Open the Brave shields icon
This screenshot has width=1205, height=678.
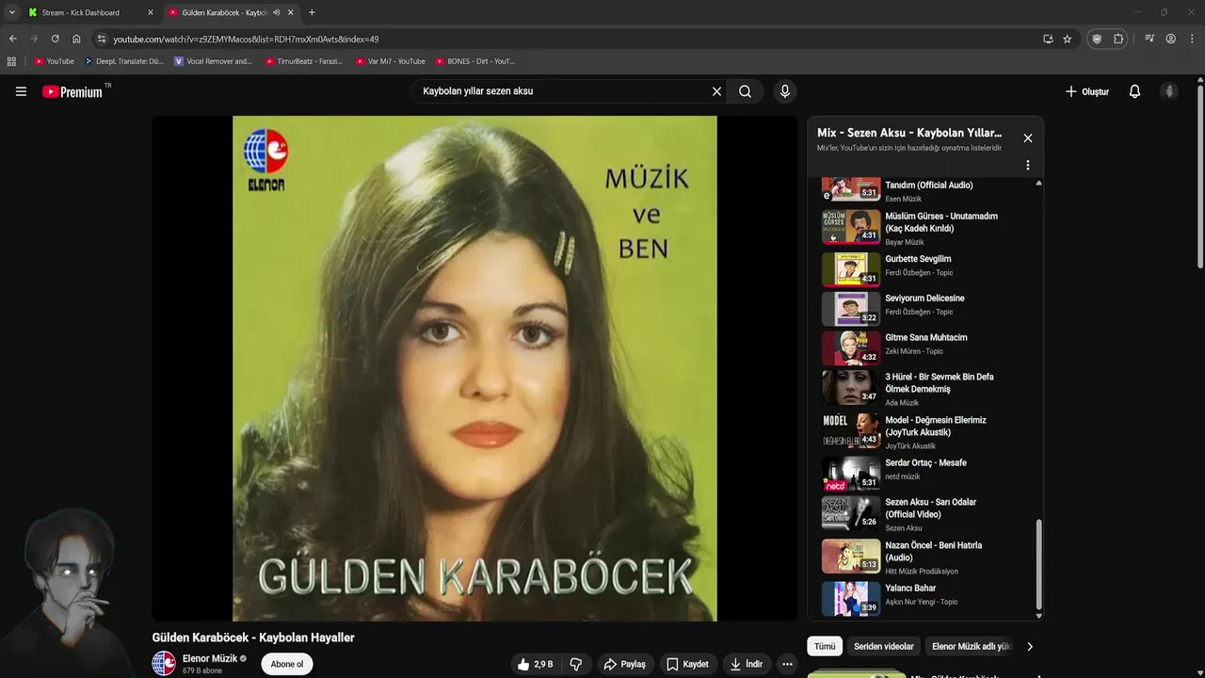coord(1096,39)
